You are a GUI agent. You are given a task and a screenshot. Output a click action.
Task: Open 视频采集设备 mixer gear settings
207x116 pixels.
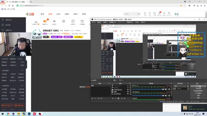tap(169, 96)
